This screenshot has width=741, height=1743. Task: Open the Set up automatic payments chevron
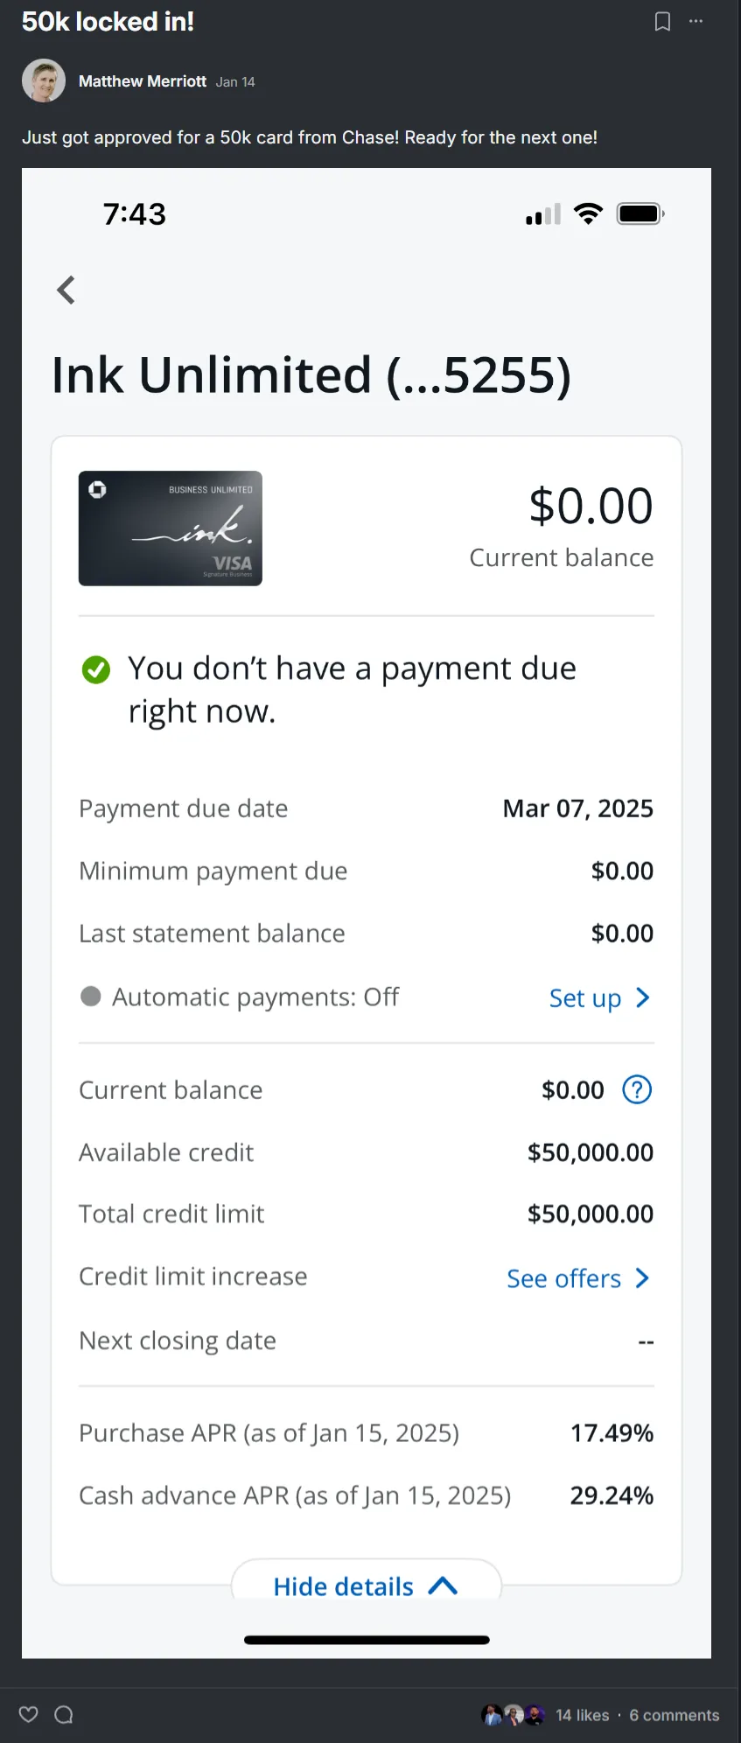(x=643, y=997)
